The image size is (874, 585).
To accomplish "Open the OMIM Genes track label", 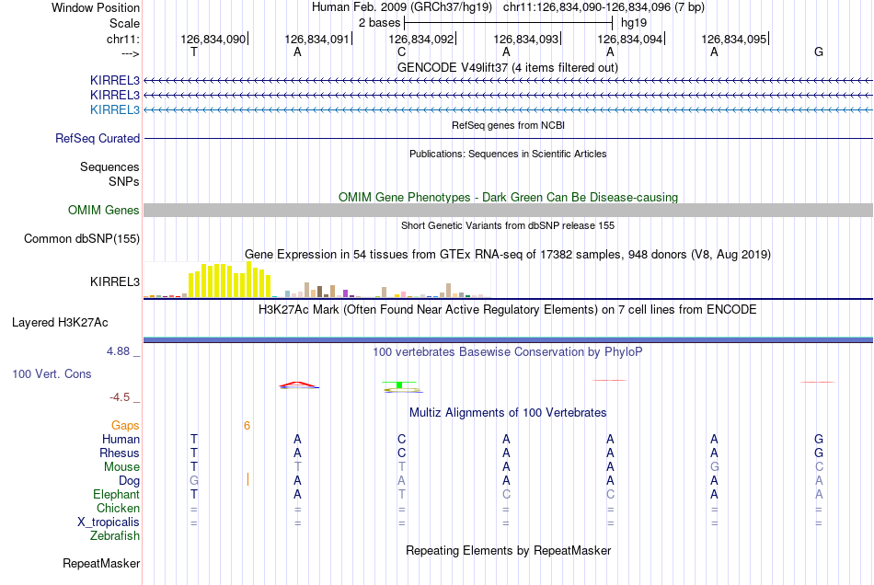I will (x=104, y=210).
